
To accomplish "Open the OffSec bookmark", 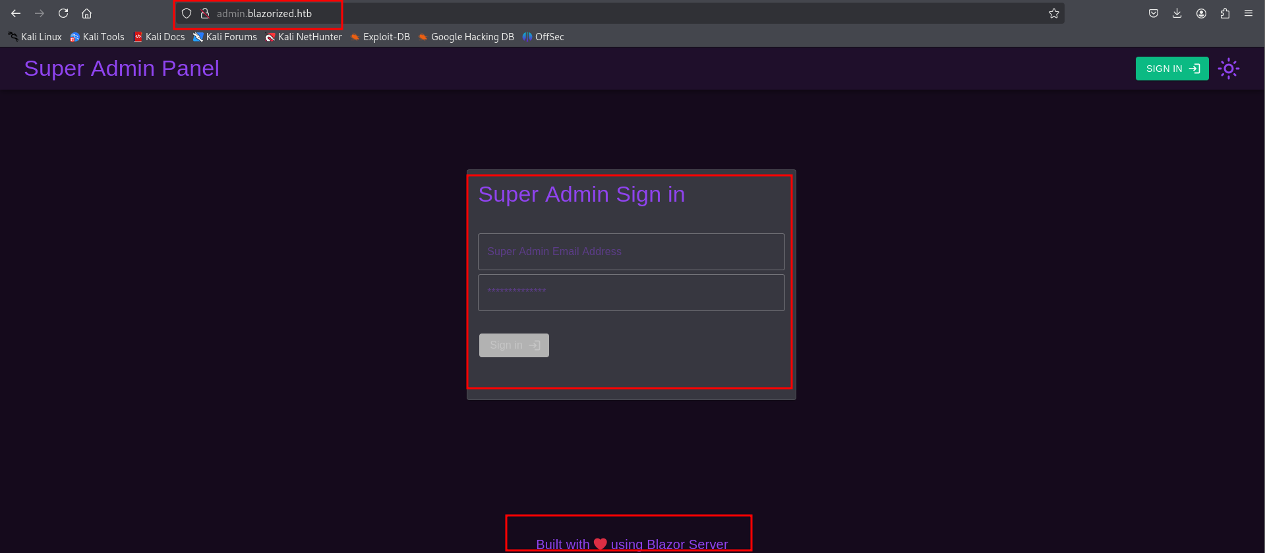I will coord(543,37).
